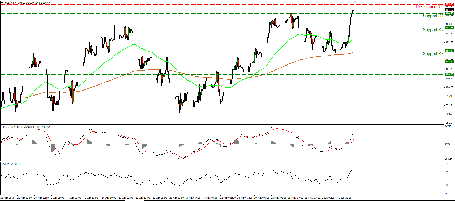Click the Resistance R1 text label
455x201 pixels.
(x=429, y=7)
